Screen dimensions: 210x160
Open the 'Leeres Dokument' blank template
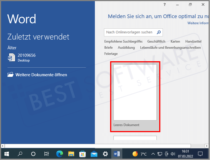pos(135,97)
